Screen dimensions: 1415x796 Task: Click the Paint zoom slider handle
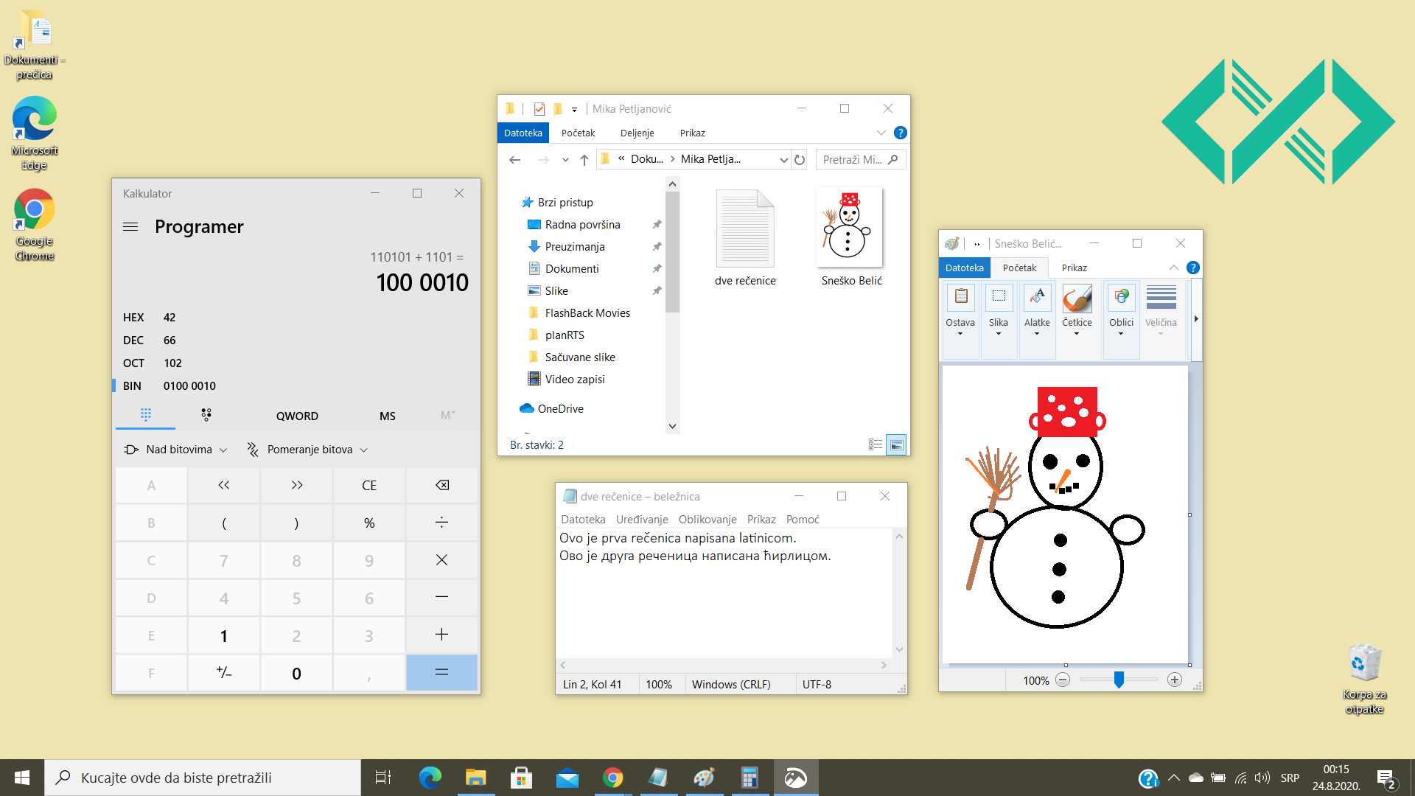[1119, 680]
